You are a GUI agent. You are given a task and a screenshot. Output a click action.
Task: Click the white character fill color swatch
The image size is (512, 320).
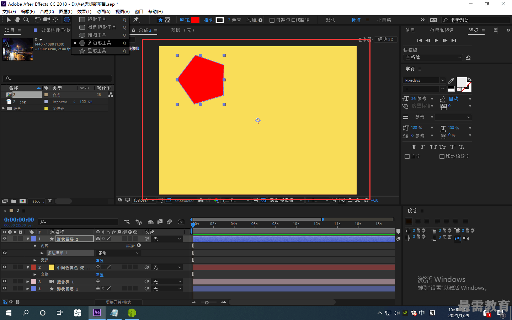(462, 82)
